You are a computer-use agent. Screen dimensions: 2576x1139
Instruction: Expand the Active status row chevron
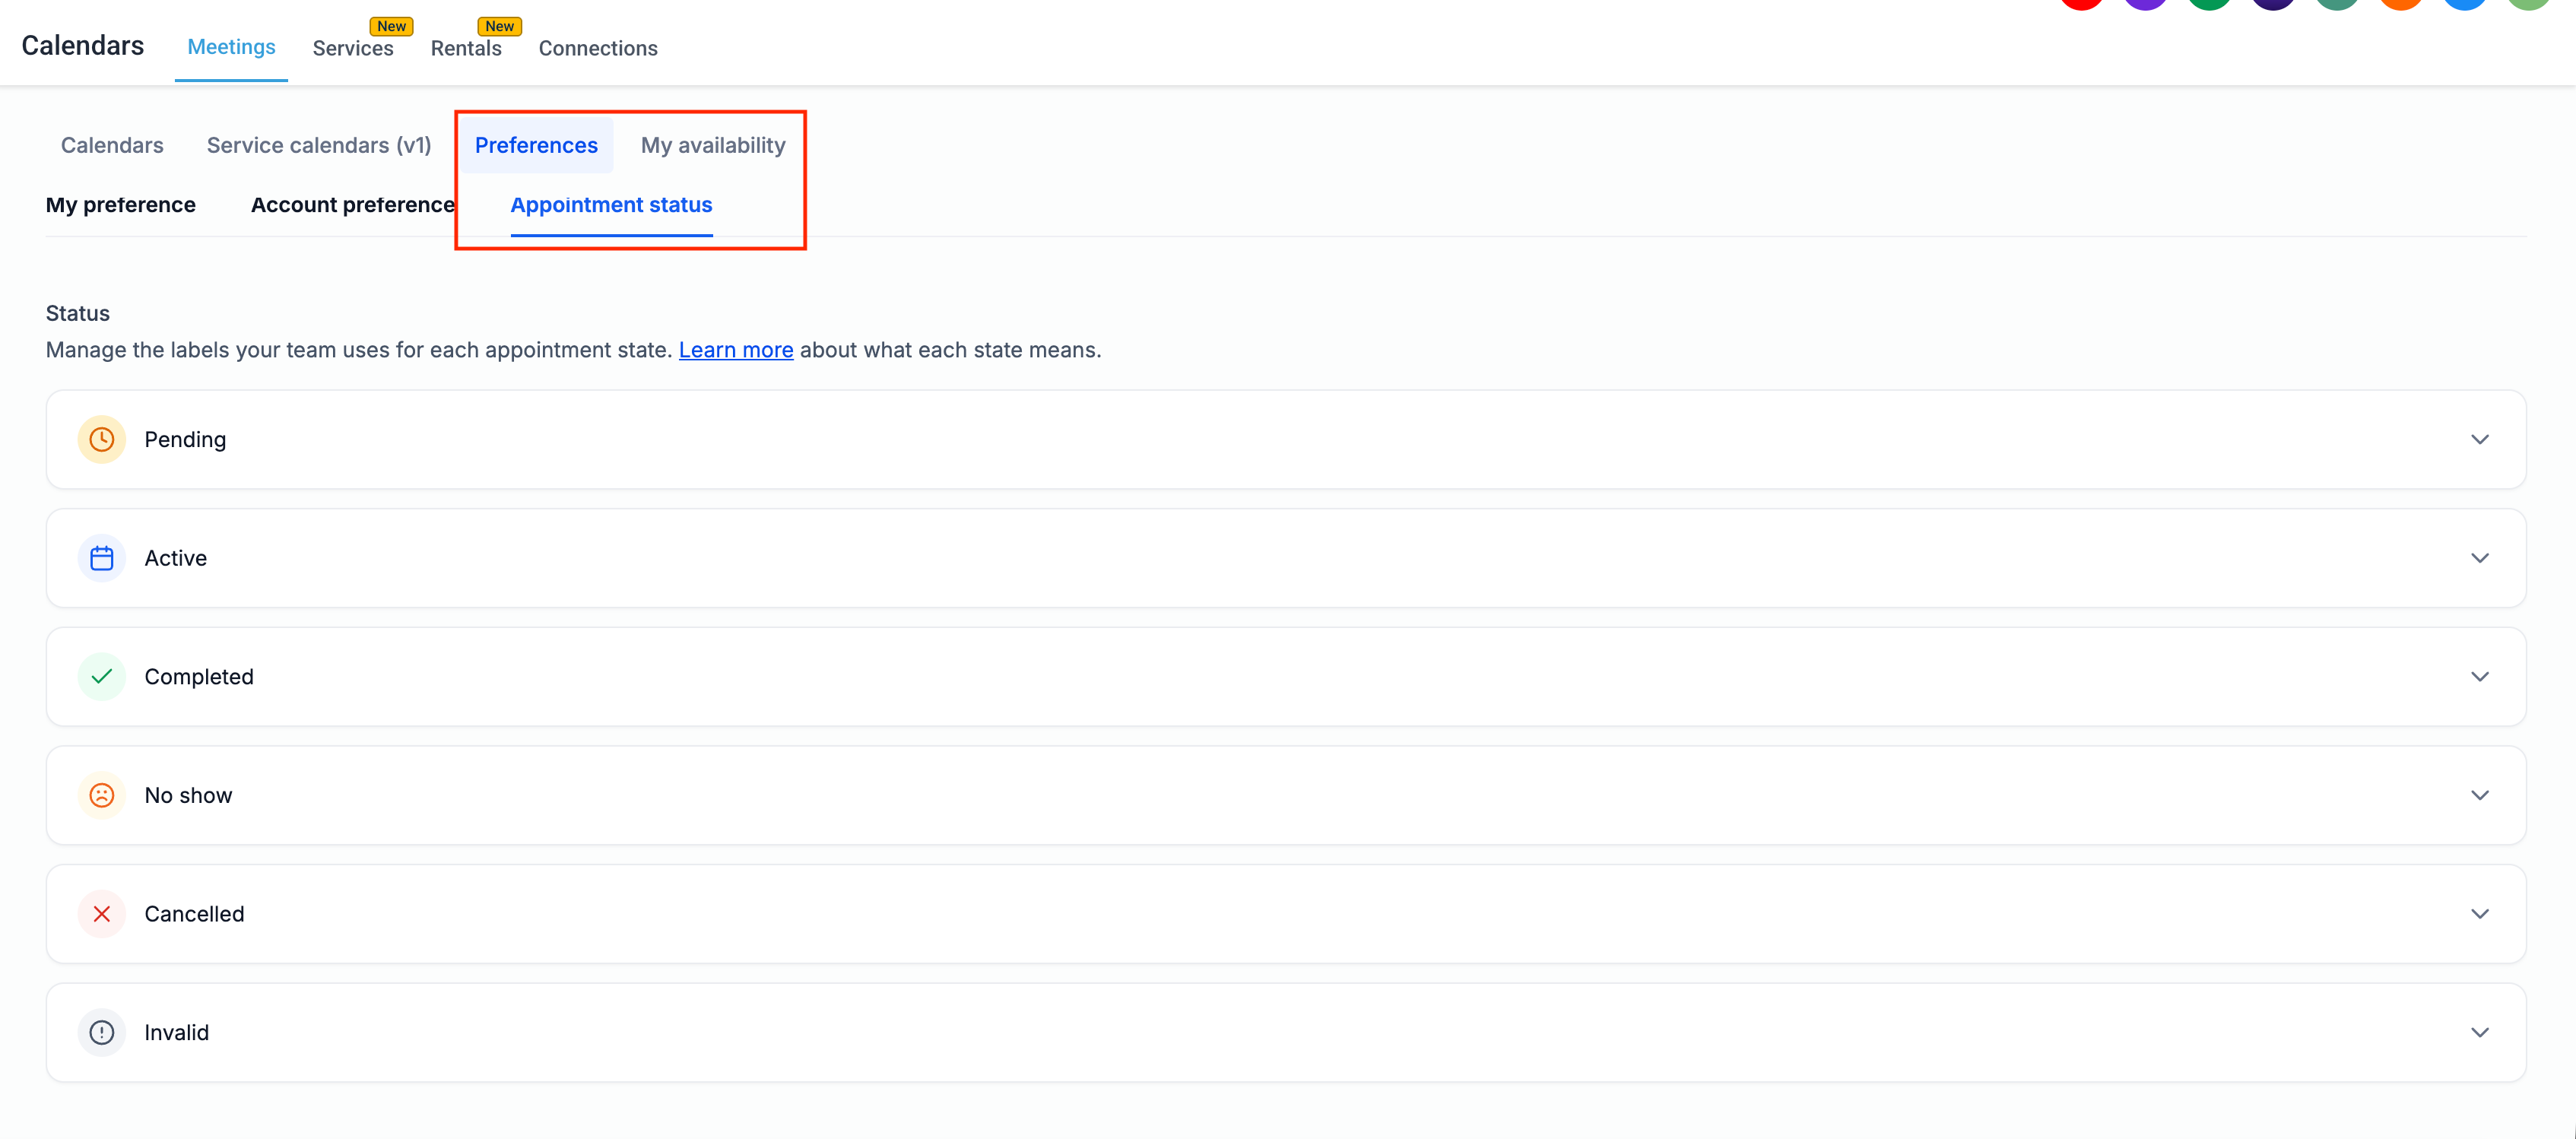[2479, 558]
